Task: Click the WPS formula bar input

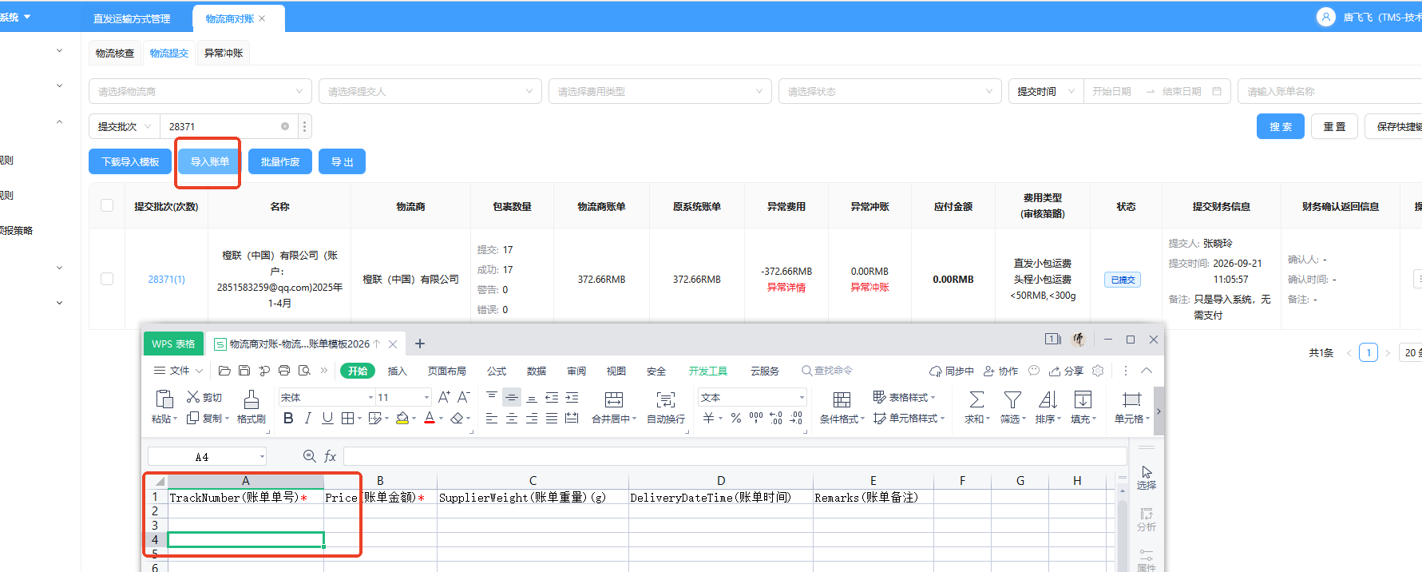Action: click(x=735, y=456)
